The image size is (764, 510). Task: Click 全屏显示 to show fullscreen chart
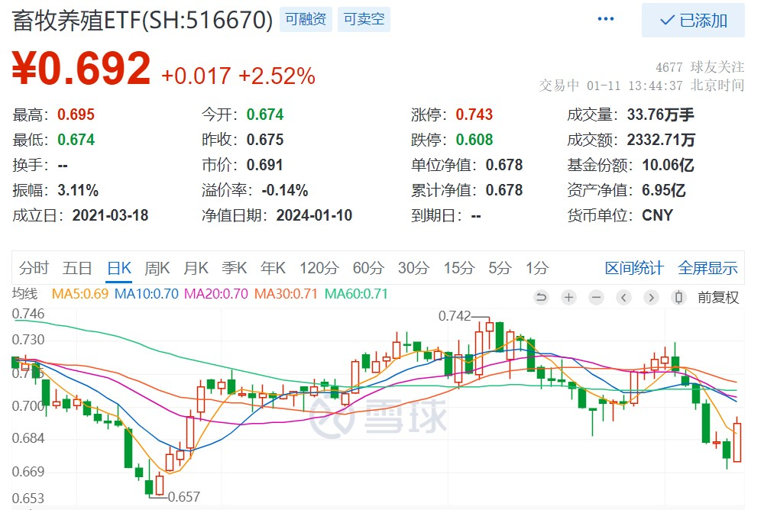click(x=707, y=268)
